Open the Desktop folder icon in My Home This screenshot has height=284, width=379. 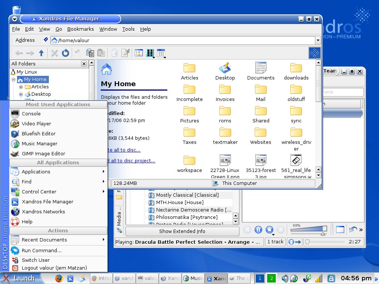225,71
